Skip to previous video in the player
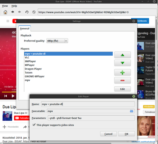 coord(6,96)
